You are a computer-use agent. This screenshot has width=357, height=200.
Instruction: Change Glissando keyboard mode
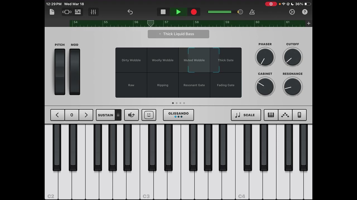178,115
